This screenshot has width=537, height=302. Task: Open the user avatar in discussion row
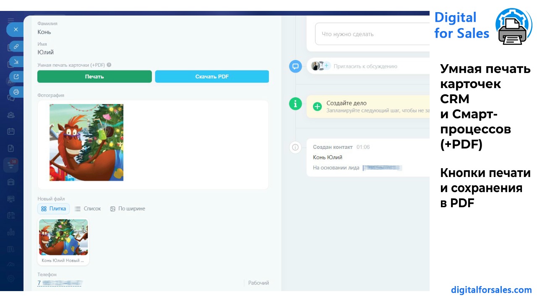pyautogui.click(x=315, y=66)
